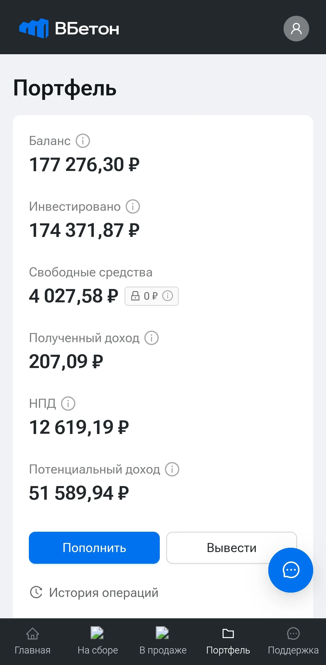The height and width of the screenshot is (665, 326).
Task: Click the clock icon beside История операций
Action: (36, 592)
